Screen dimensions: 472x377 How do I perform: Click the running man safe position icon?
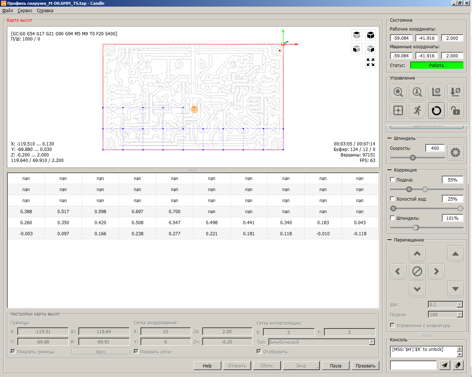tap(417, 110)
